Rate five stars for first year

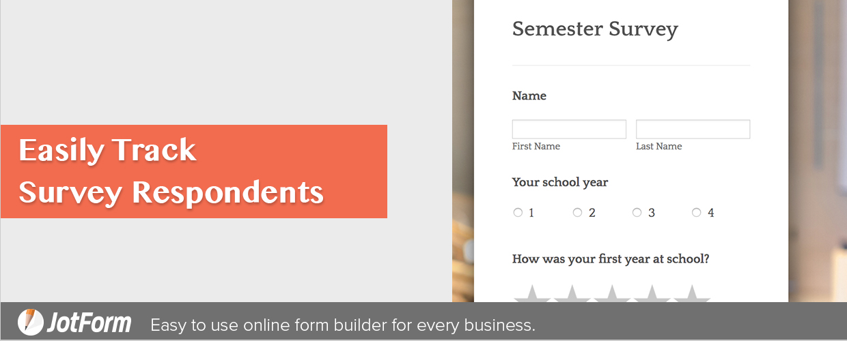pos(692,295)
